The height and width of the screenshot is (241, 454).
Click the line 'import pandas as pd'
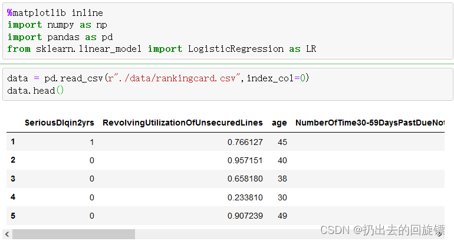(60, 37)
